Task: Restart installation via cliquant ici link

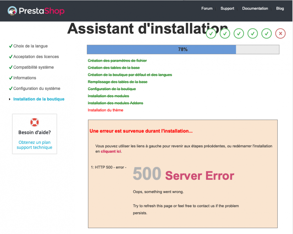Action: pyautogui.click(x=111, y=151)
